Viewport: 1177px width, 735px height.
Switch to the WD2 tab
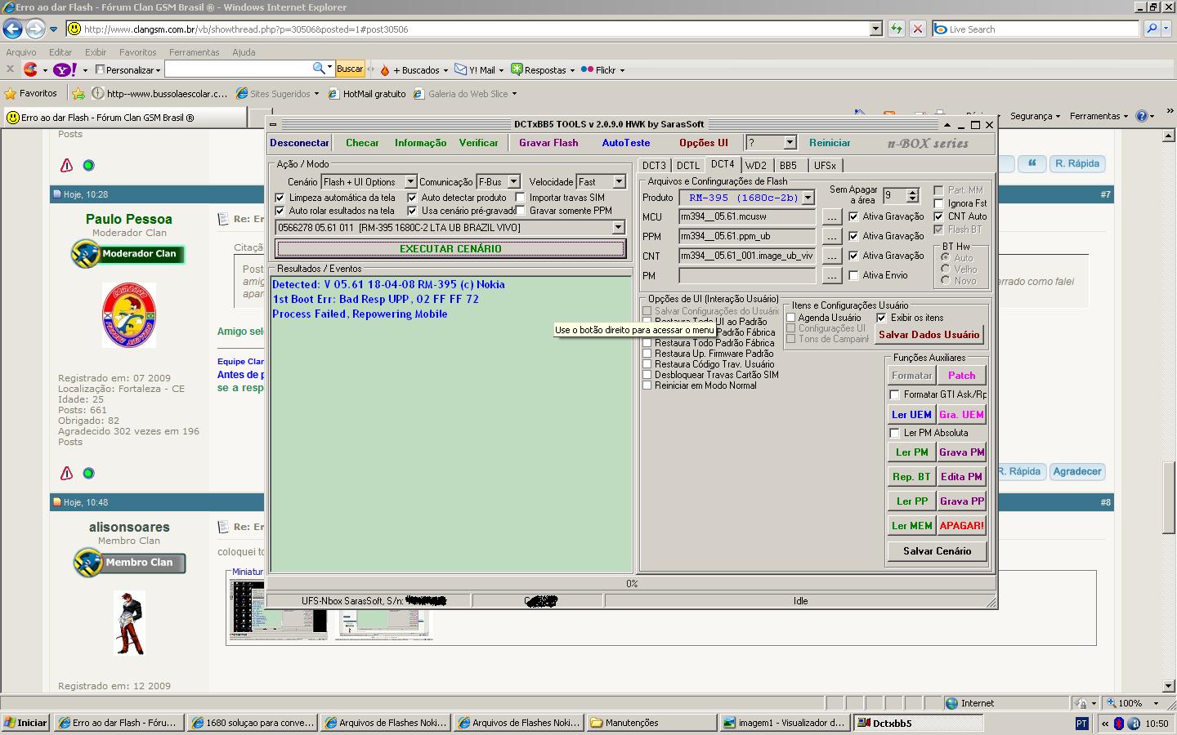coord(756,166)
